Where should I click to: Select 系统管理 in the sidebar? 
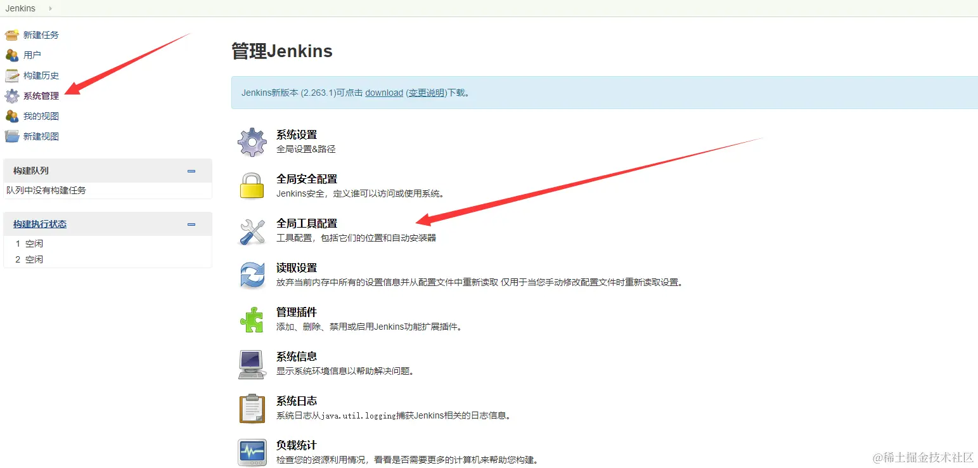point(41,96)
